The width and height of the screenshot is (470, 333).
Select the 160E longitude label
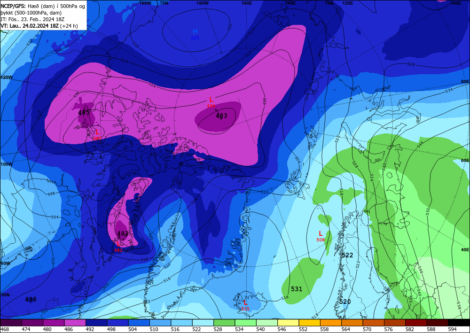[246, 3]
